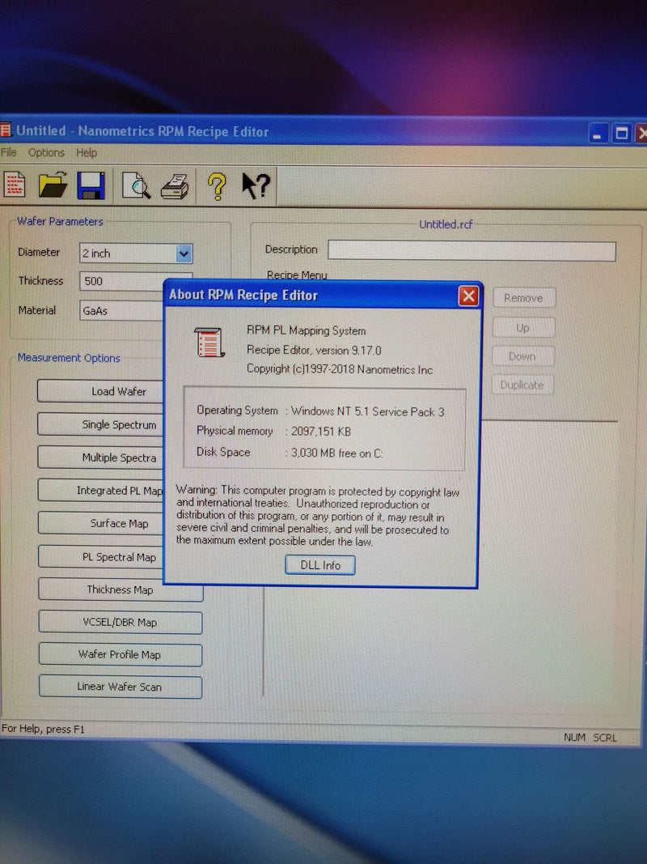This screenshot has width=647, height=864.
Task: Click the Thickness input field
Action: tap(121, 281)
